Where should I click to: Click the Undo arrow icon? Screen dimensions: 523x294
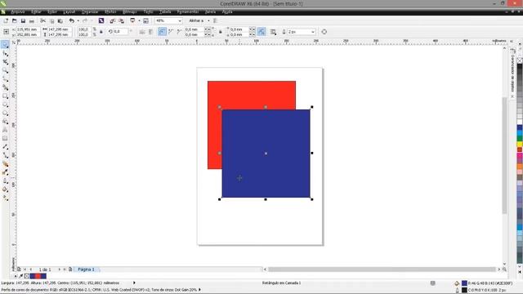pyautogui.click(x=71, y=20)
